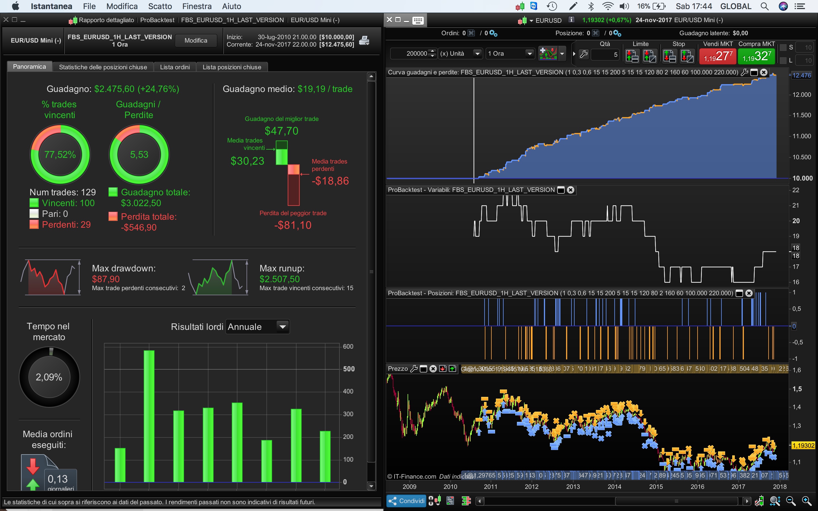Click the Modifica button
Screen dimensions: 818x511
196,41
